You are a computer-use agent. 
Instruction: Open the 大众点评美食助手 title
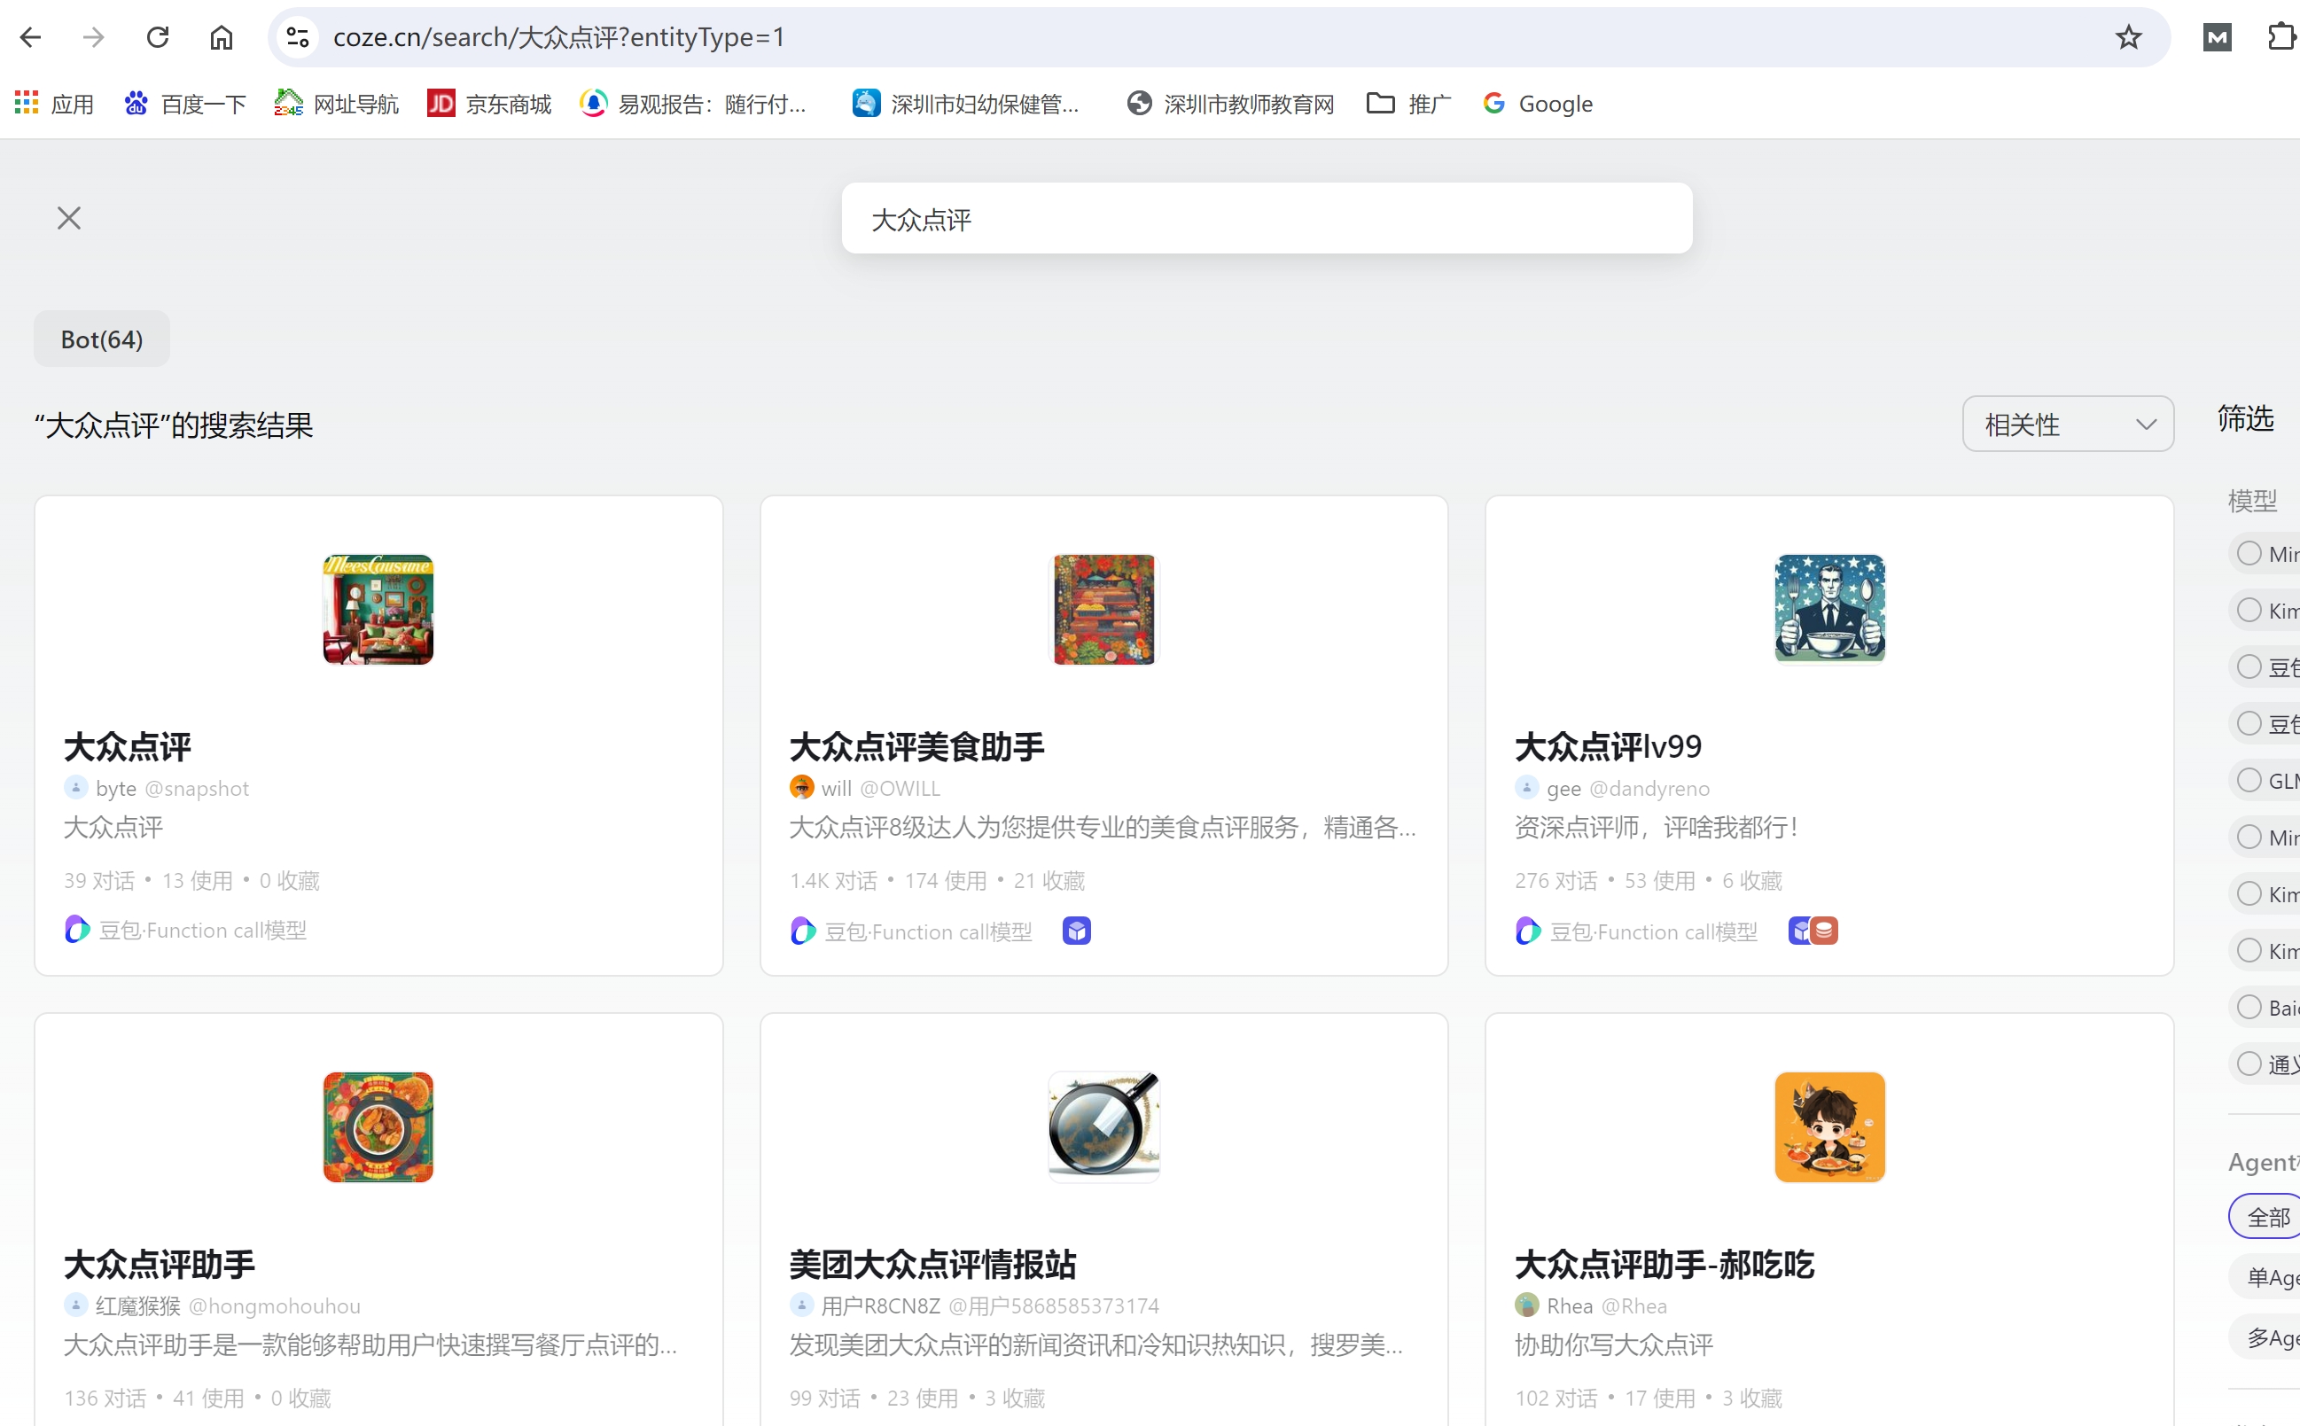tap(916, 747)
